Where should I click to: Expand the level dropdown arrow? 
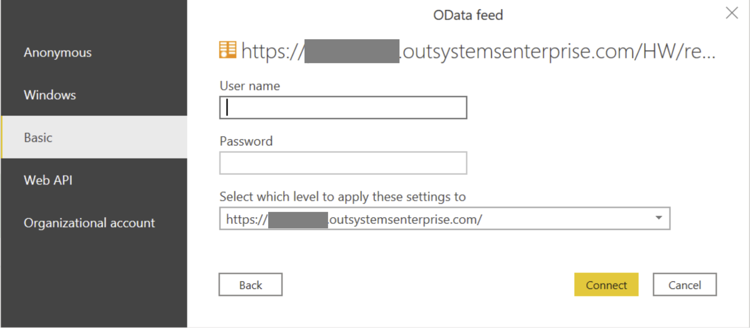658,218
